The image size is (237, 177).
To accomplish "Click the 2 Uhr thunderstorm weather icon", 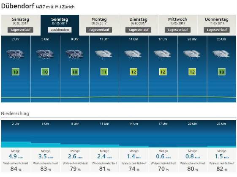I will pos(15,54).
